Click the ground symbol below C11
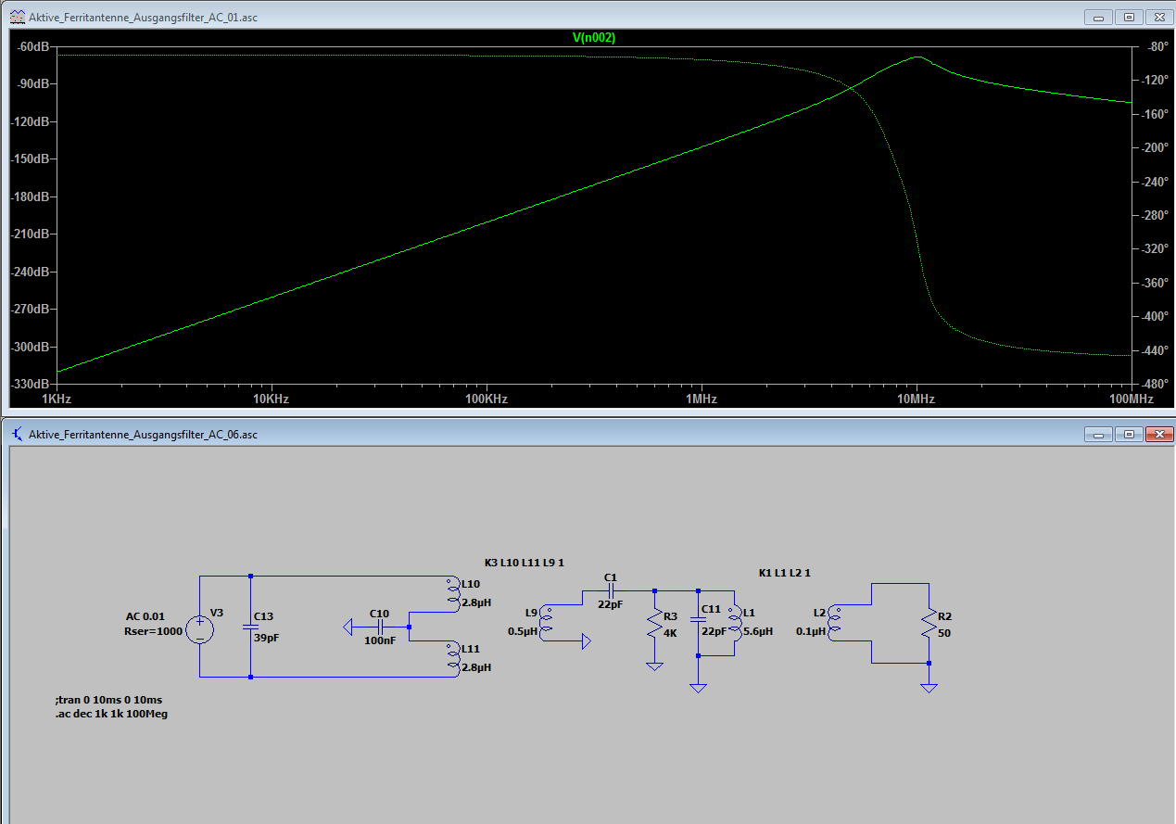Image resolution: width=1176 pixels, height=824 pixels. (x=699, y=688)
